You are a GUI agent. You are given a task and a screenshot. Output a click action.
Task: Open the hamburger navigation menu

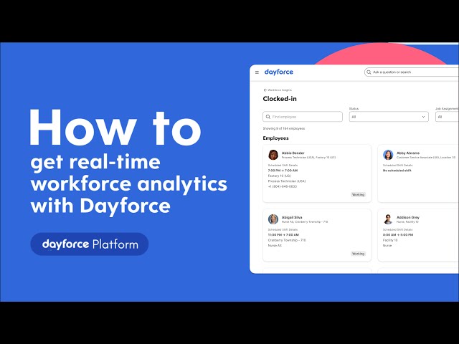coord(257,72)
